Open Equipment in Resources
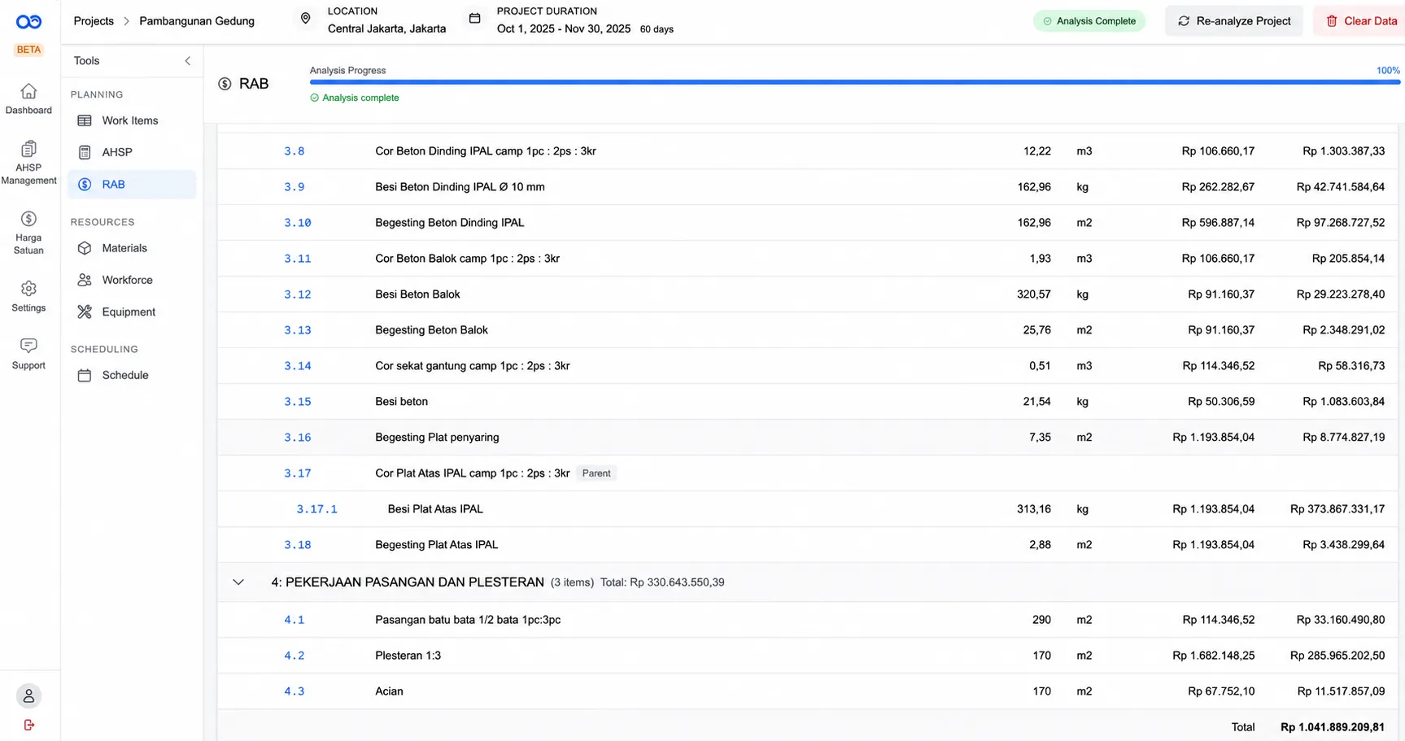 click(x=132, y=312)
